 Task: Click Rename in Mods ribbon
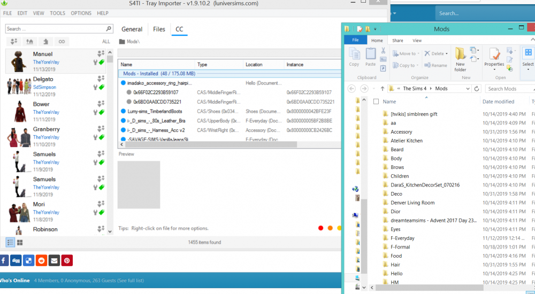pos(435,65)
